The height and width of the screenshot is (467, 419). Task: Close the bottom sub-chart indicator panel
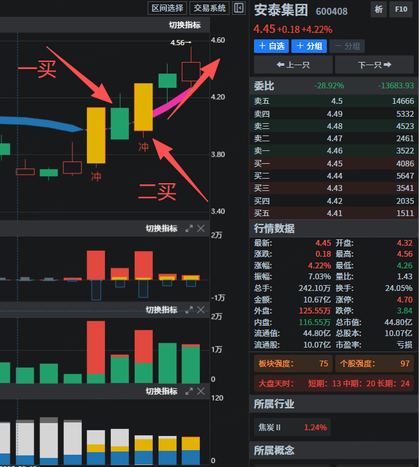coord(201,391)
